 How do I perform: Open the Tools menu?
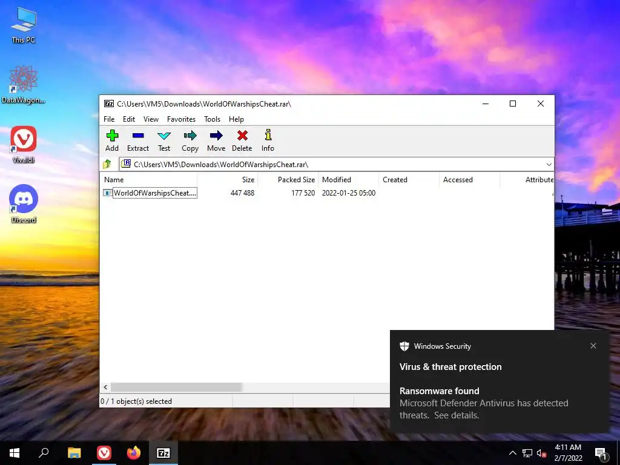coord(212,119)
